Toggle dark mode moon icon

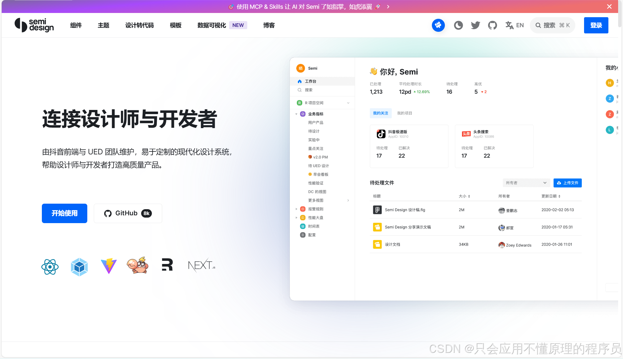pyautogui.click(x=458, y=25)
